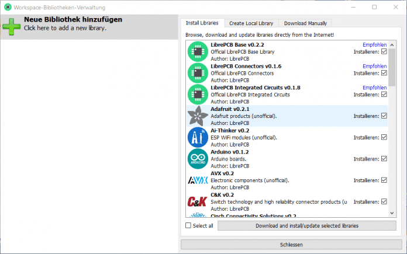Image resolution: width=407 pixels, height=254 pixels.
Task: Click the AVX library logo
Action: coord(198,180)
